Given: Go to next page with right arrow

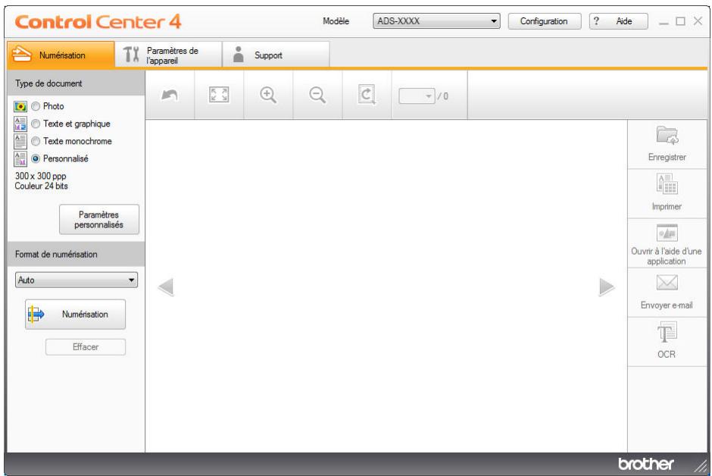Looking at the screenshot, I should point(607,287).
